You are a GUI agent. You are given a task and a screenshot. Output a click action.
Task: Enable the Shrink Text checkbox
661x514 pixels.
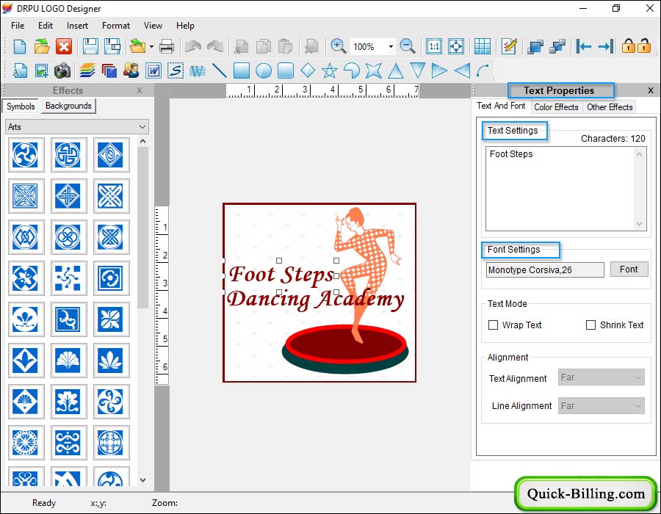[590, 325]
